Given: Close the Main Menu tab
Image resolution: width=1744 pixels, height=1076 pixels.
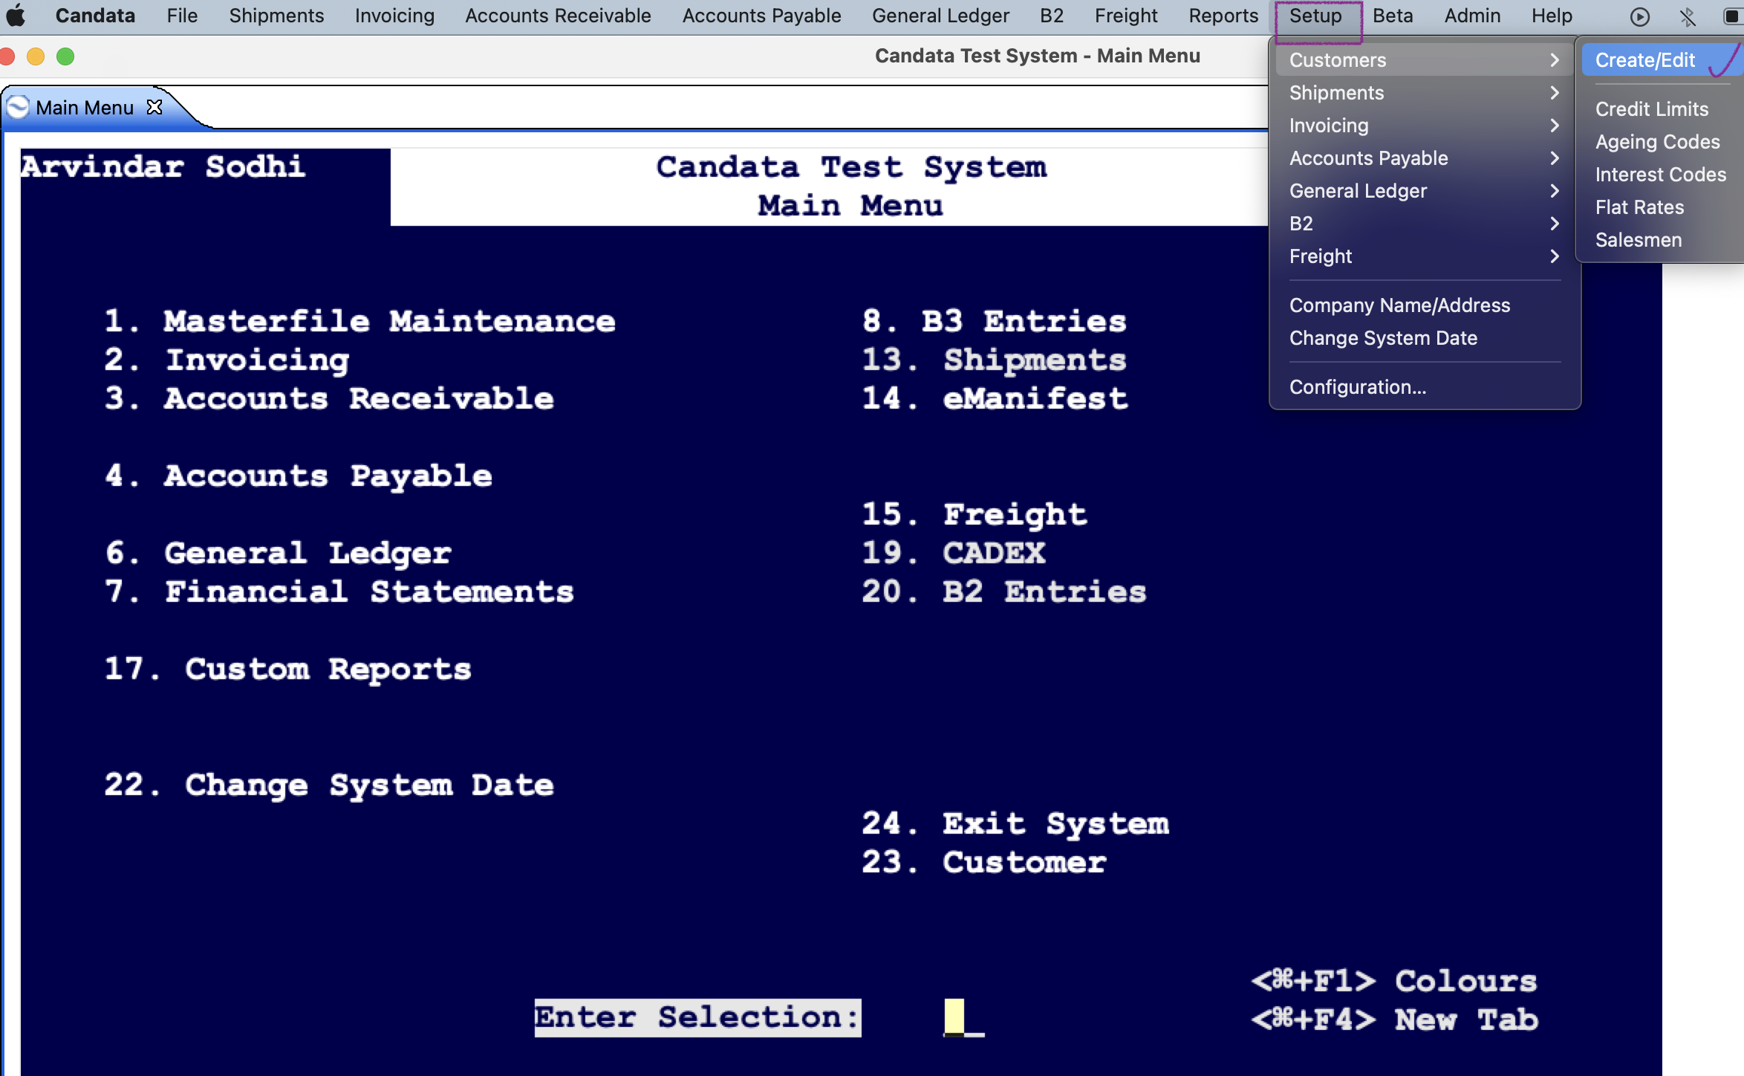Looking at the screenshot, I should point(154,107).
